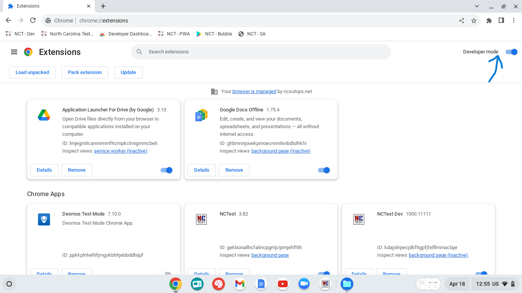The image size is (522, 293).
Task: Open a new tab with the plus button
Action: tap(103, 6)
